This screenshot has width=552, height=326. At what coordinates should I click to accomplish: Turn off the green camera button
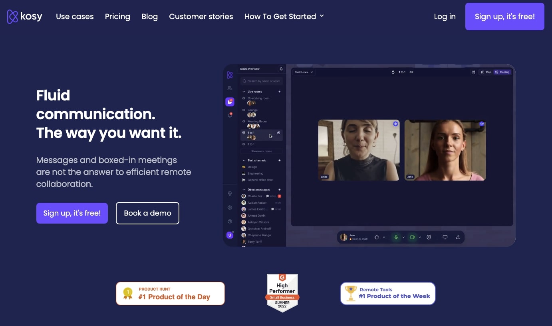pos(412,237)
